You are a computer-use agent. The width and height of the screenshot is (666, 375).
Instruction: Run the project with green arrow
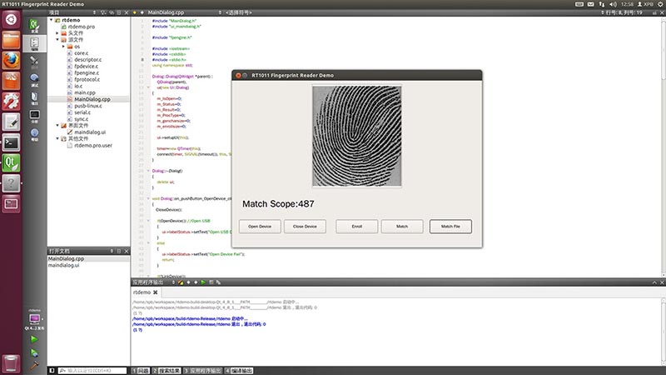click(34, 339)
